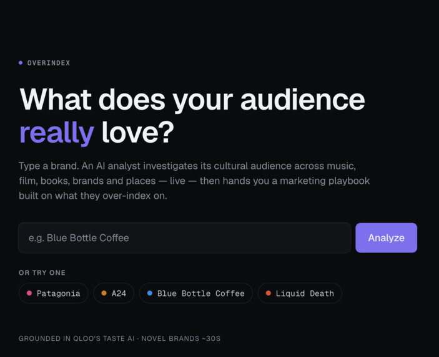The width and height of the screenshot is (439, 357).
Task: Click the purple word "really"
Action: pos(57,133)
